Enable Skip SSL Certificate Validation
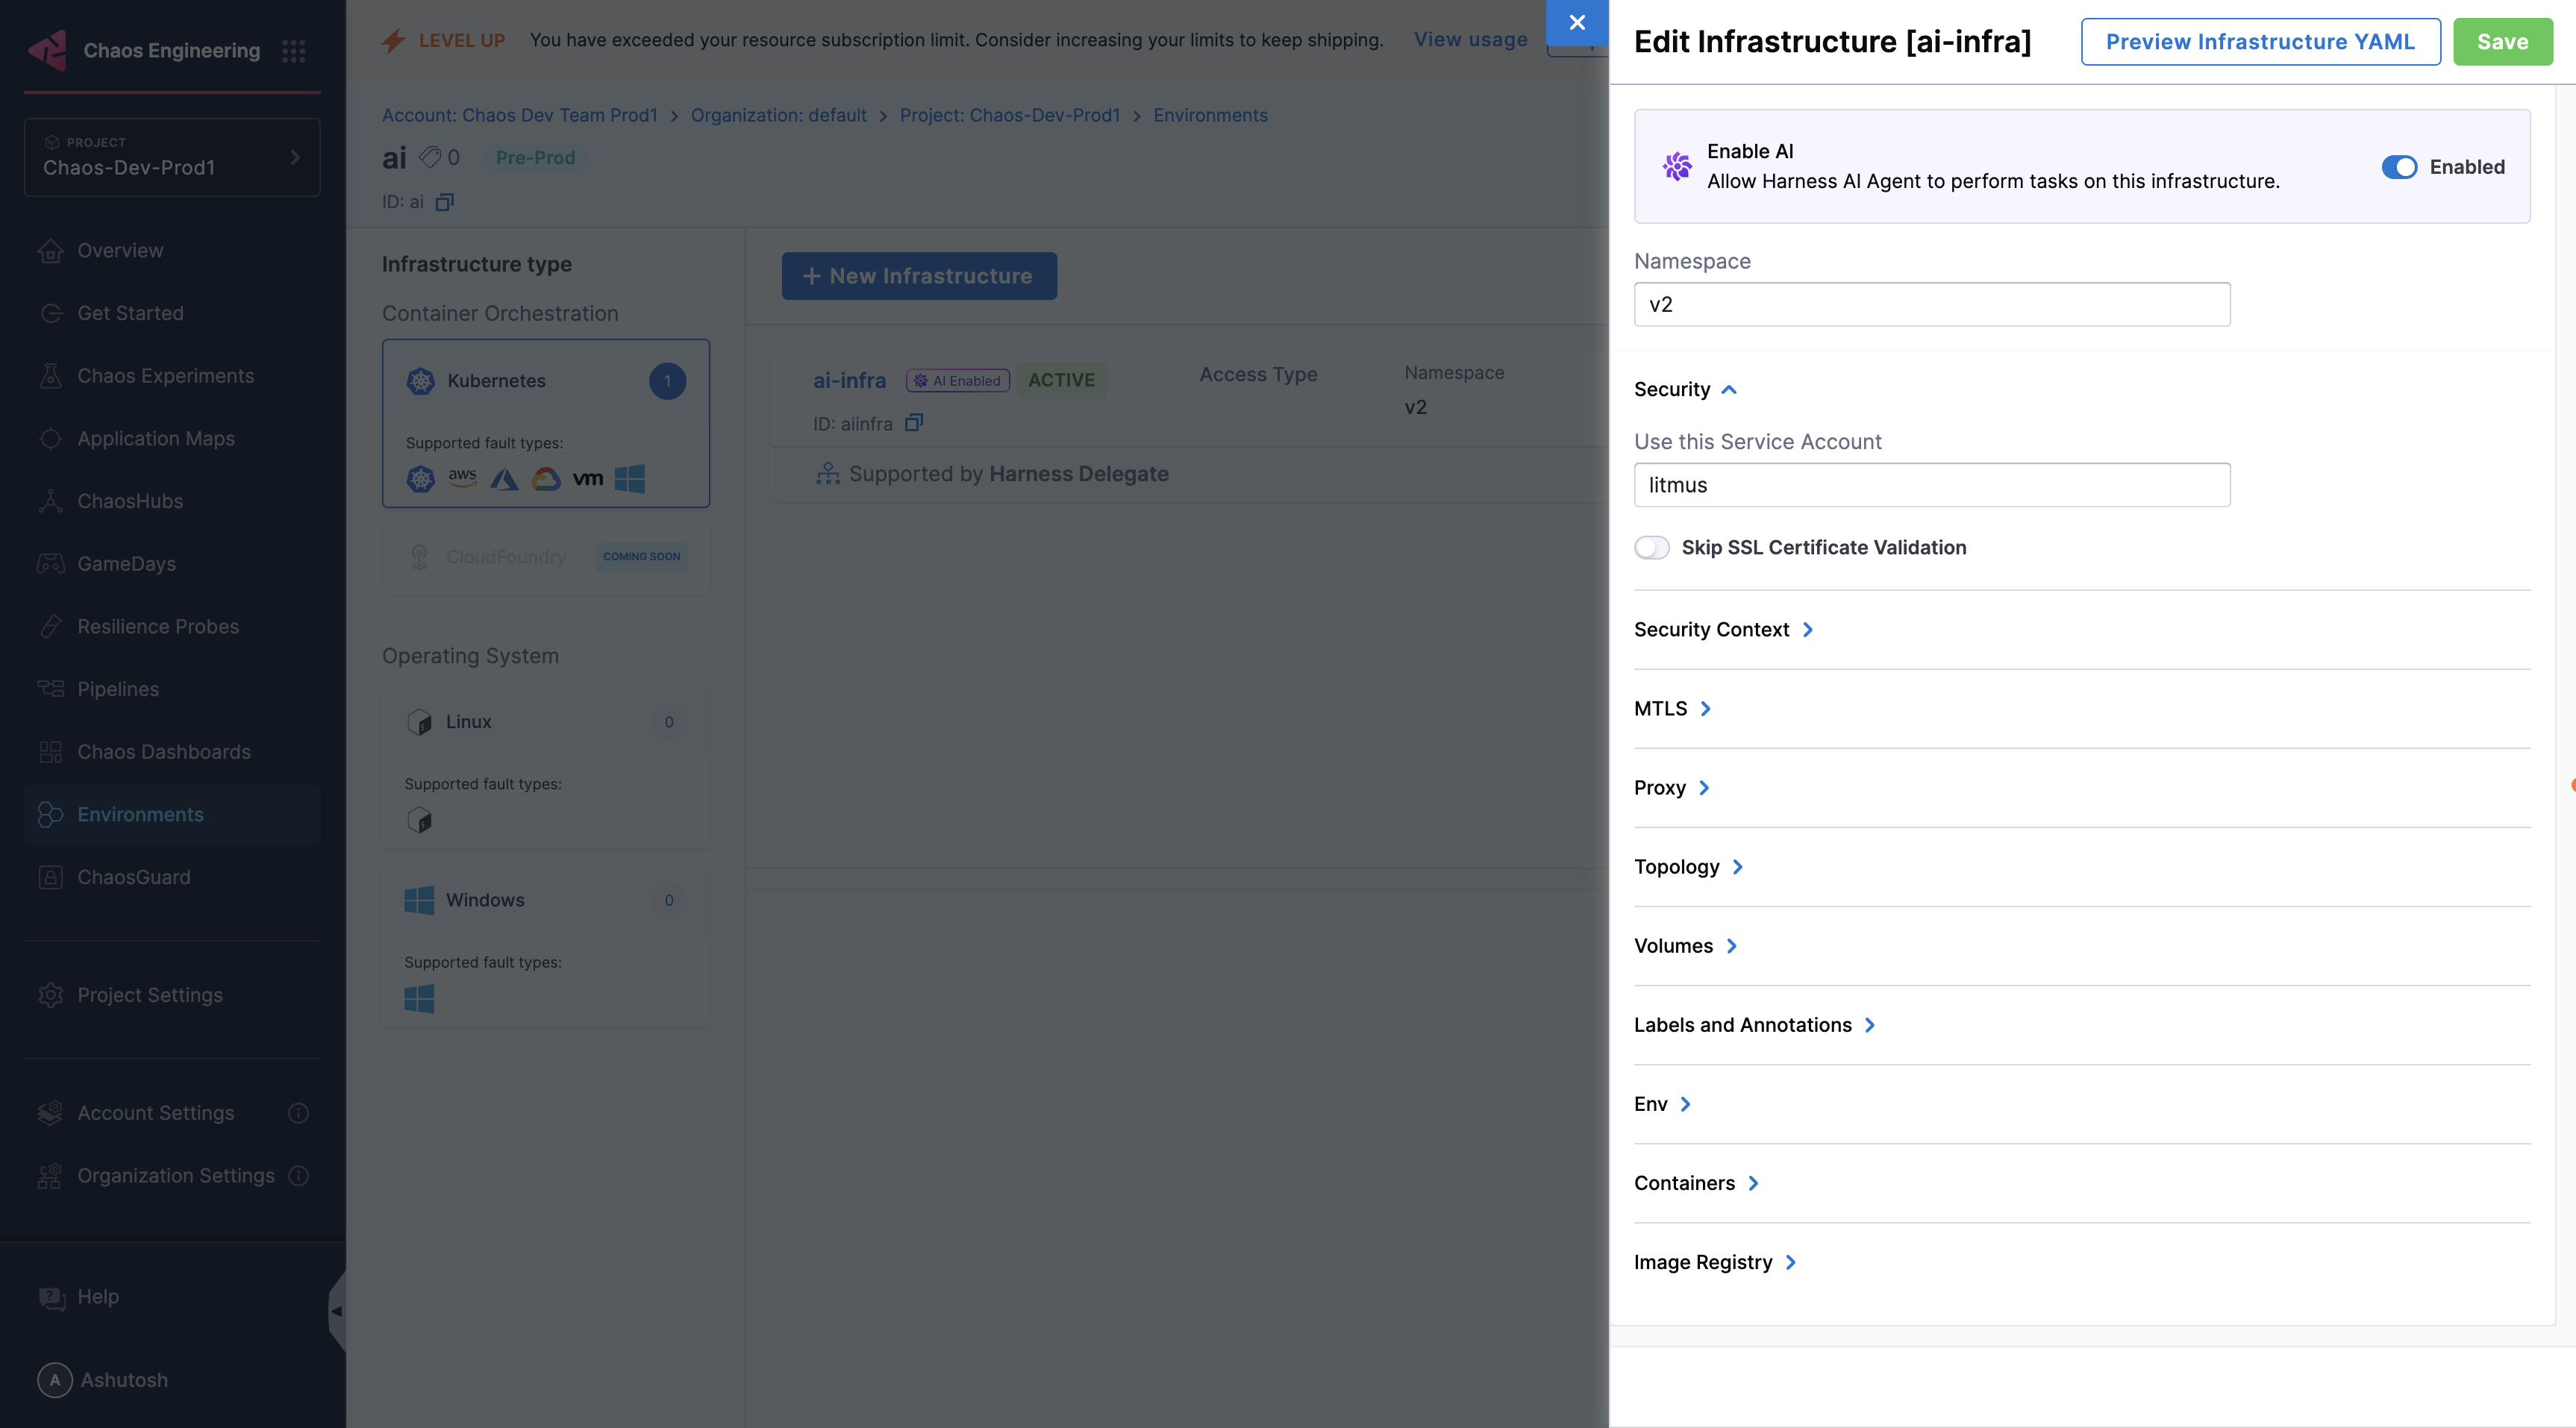This screenshot has height=1428, width=2576. (1651, 547)
